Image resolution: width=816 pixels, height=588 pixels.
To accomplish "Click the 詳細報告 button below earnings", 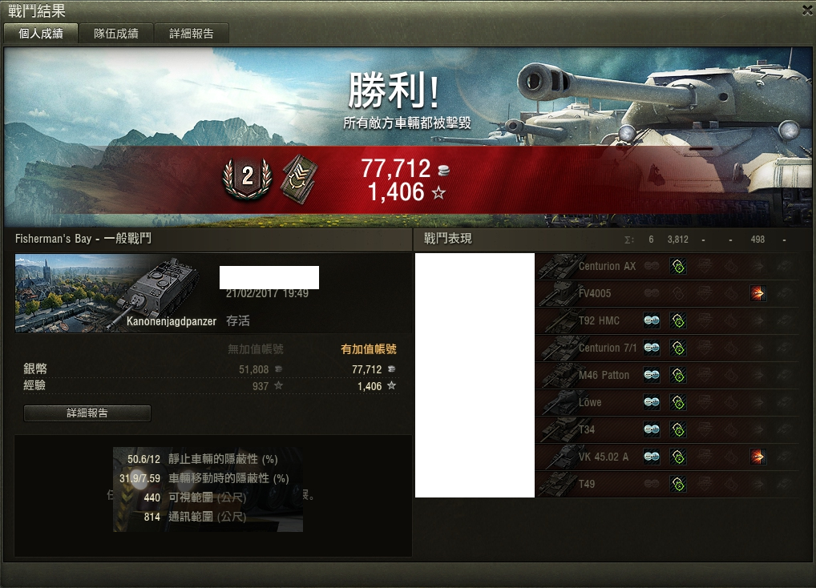I will point(87,413).
